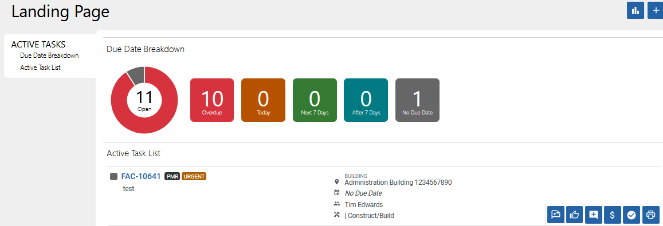Viewport: 663px width, 226px height.
Task: Click the Administration Building 1234567890 text
Action: coord(398,183)
